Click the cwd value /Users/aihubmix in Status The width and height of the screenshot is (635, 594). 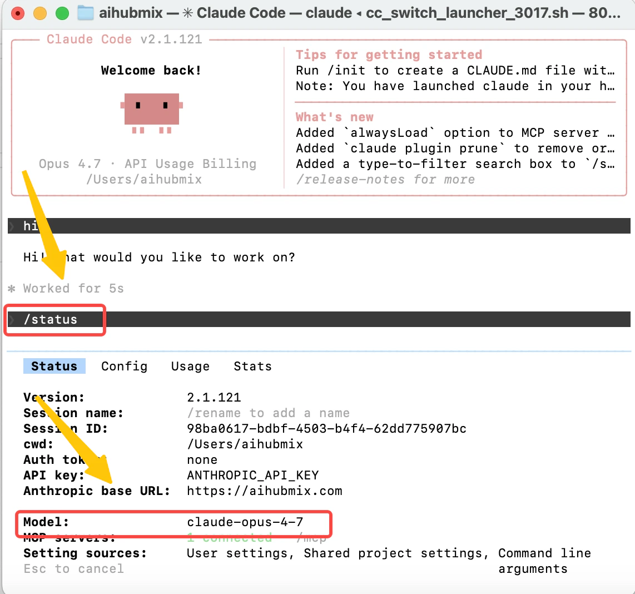point(245,444)
